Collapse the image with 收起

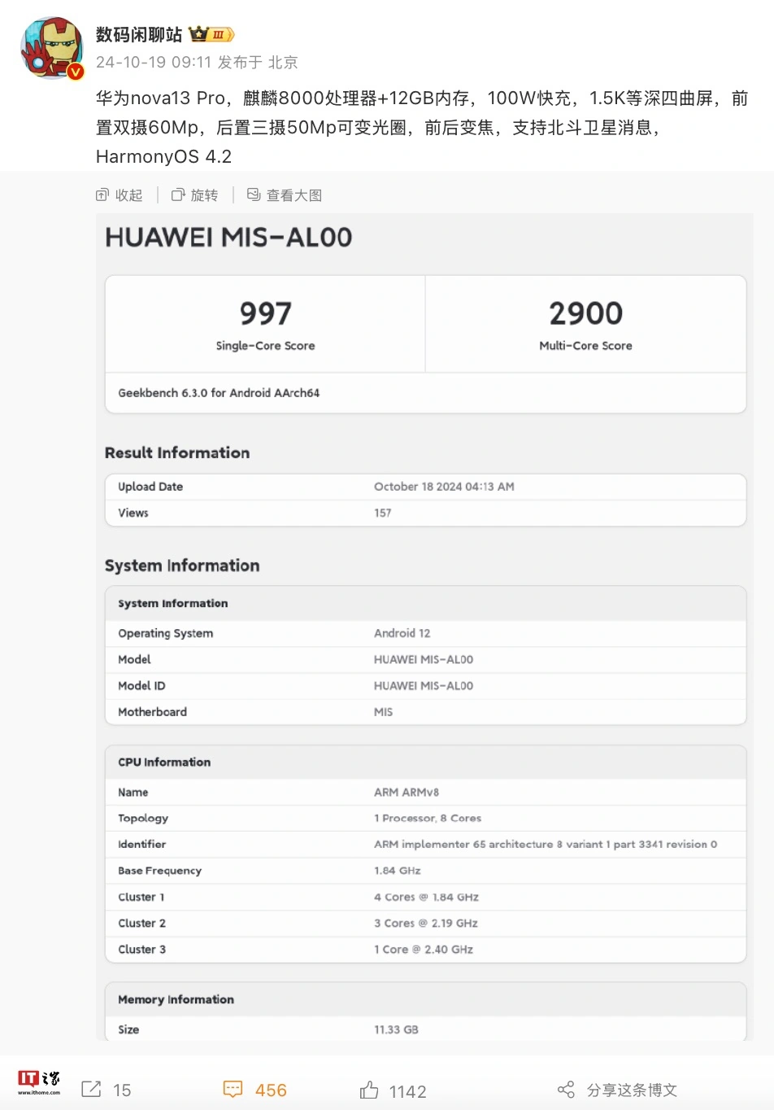tap(120, 195)
